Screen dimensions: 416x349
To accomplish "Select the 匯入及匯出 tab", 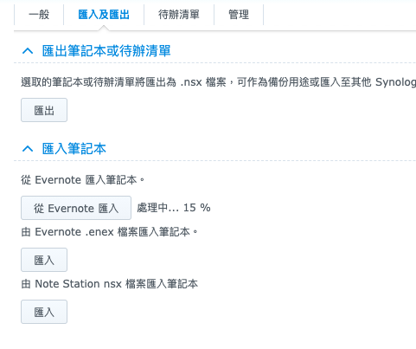I will pyautogui.click(x=104, y=15).
